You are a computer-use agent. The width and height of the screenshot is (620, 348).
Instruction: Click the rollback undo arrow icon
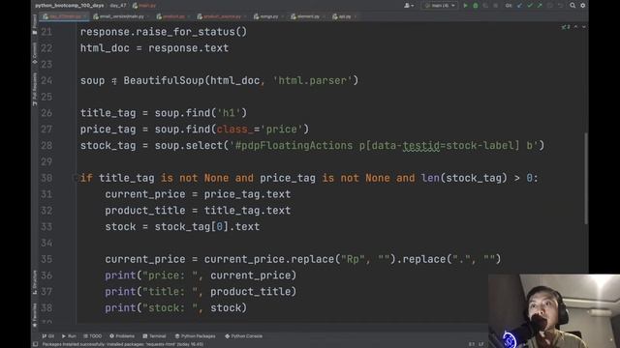click(x=560, y=6)
